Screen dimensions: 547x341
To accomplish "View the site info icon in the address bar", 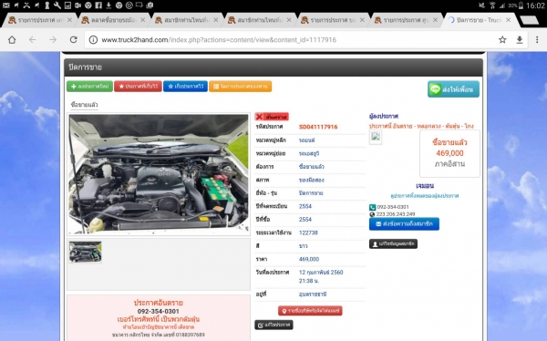I will click(x=93, y=40).
